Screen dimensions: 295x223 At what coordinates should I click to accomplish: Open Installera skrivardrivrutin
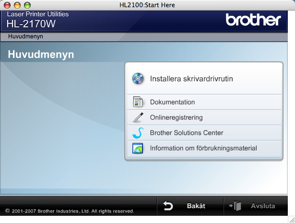pos(204,79)
